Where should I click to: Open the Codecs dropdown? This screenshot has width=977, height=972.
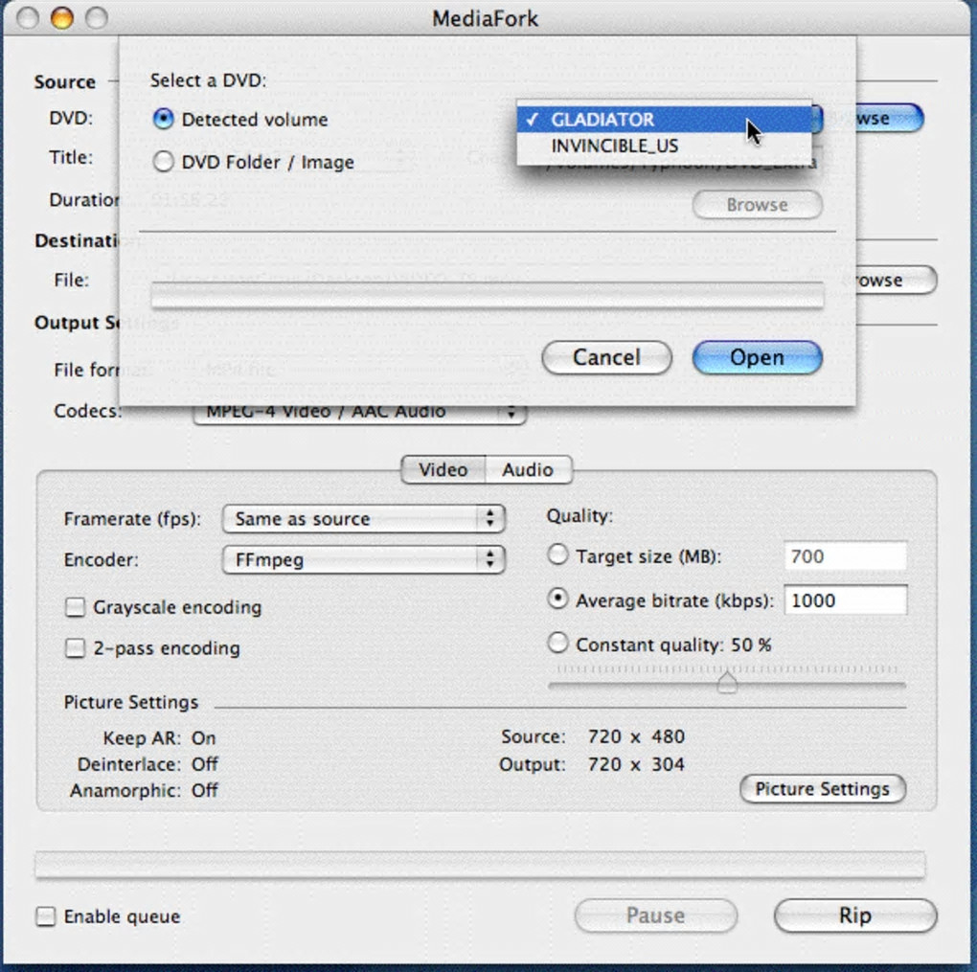tap(359, 413)
